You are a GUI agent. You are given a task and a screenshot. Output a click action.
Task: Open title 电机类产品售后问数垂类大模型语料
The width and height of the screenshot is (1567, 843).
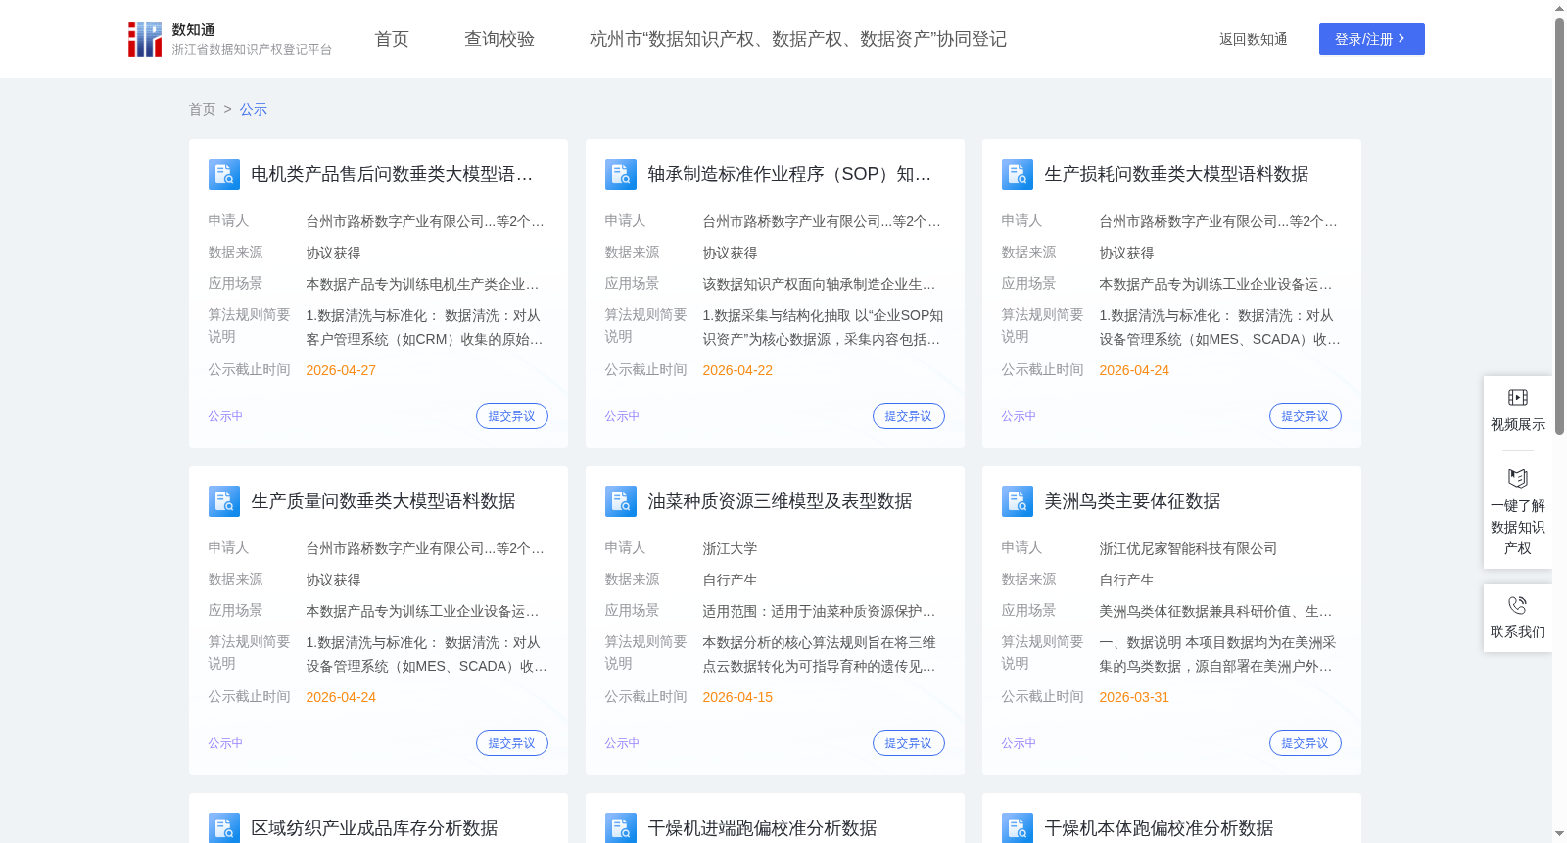(392, 174)
